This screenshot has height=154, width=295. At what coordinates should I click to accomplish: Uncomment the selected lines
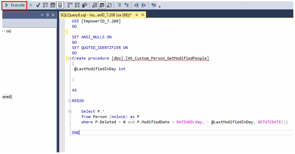[126, 5]
